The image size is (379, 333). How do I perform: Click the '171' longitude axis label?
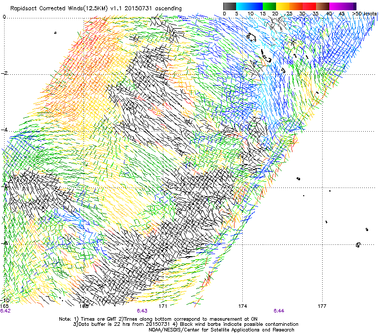coord(163,306)
